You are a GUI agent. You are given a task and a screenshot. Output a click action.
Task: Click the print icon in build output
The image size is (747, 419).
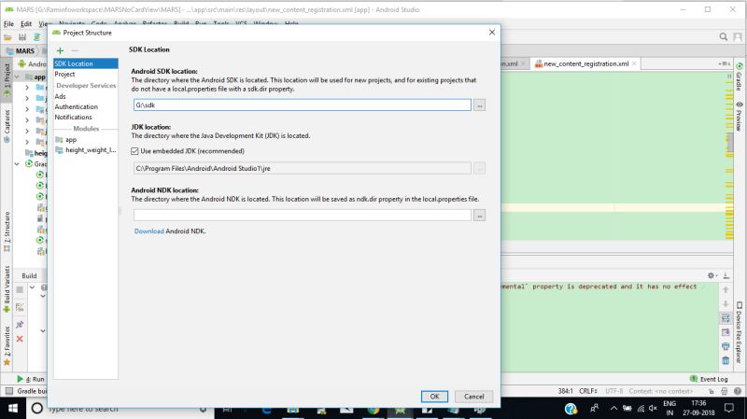pyautogui.click(x=726, y=346)
